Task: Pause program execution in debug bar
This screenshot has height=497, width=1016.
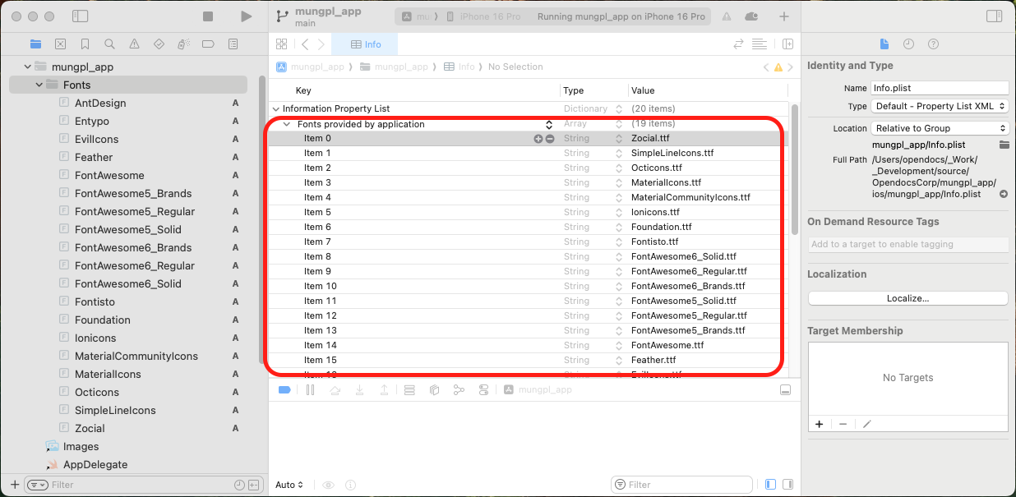Action: (x=310, y=390)
